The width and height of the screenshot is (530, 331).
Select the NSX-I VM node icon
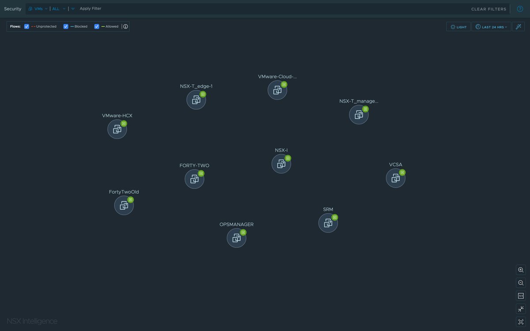(x=281, y=164)
